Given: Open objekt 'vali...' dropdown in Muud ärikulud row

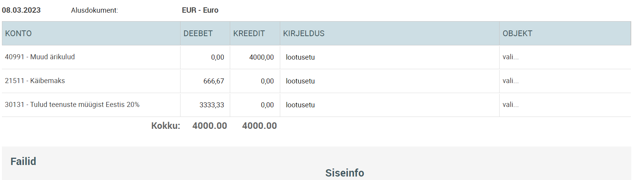Looking at the screenshot, I should [x=565, y=57].
